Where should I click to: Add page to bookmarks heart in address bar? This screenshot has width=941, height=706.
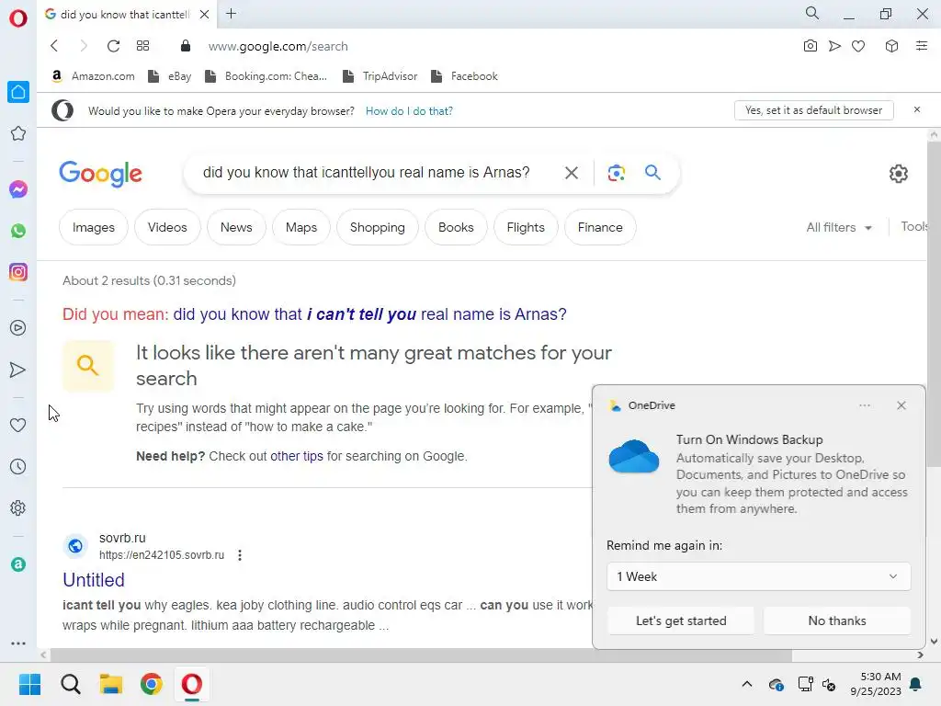[x=859, y=46]
